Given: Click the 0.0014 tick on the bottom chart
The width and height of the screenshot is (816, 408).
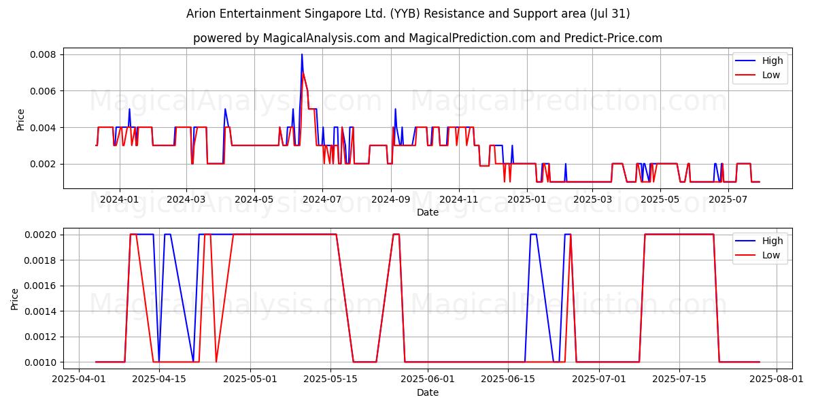Looking at the screenshot, I should pos(41,311).
